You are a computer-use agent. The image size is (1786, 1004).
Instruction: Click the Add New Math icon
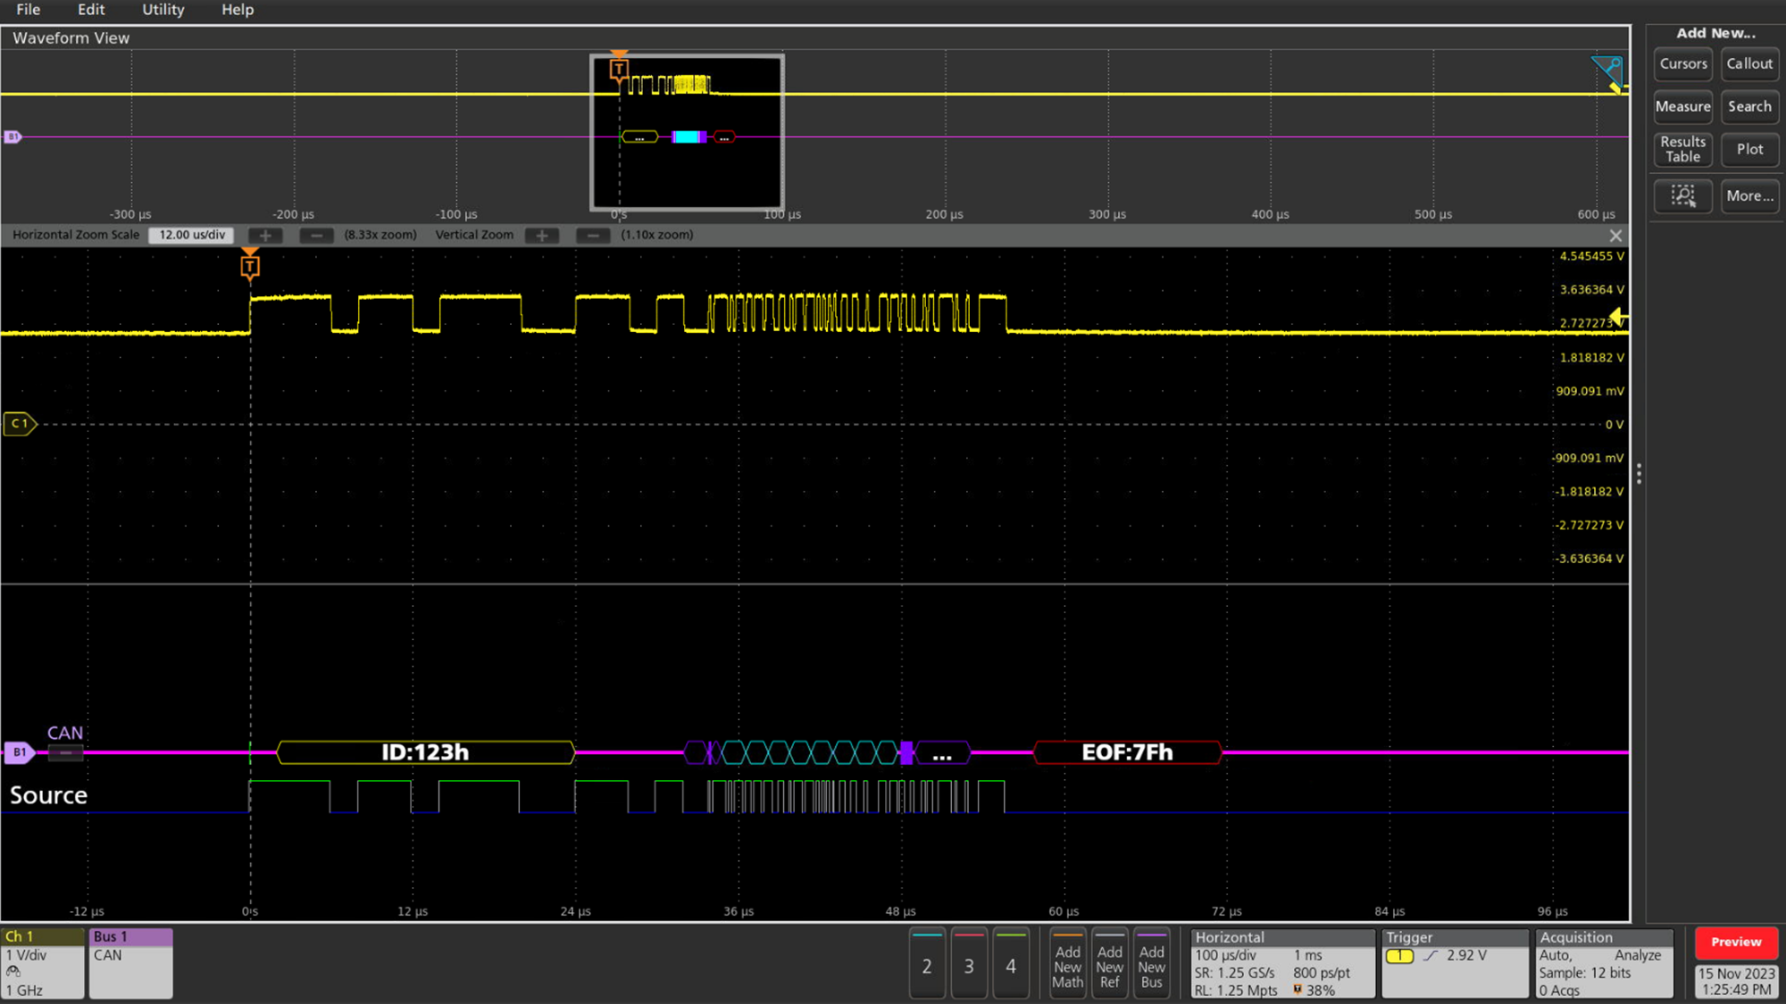coord(1067,964)
